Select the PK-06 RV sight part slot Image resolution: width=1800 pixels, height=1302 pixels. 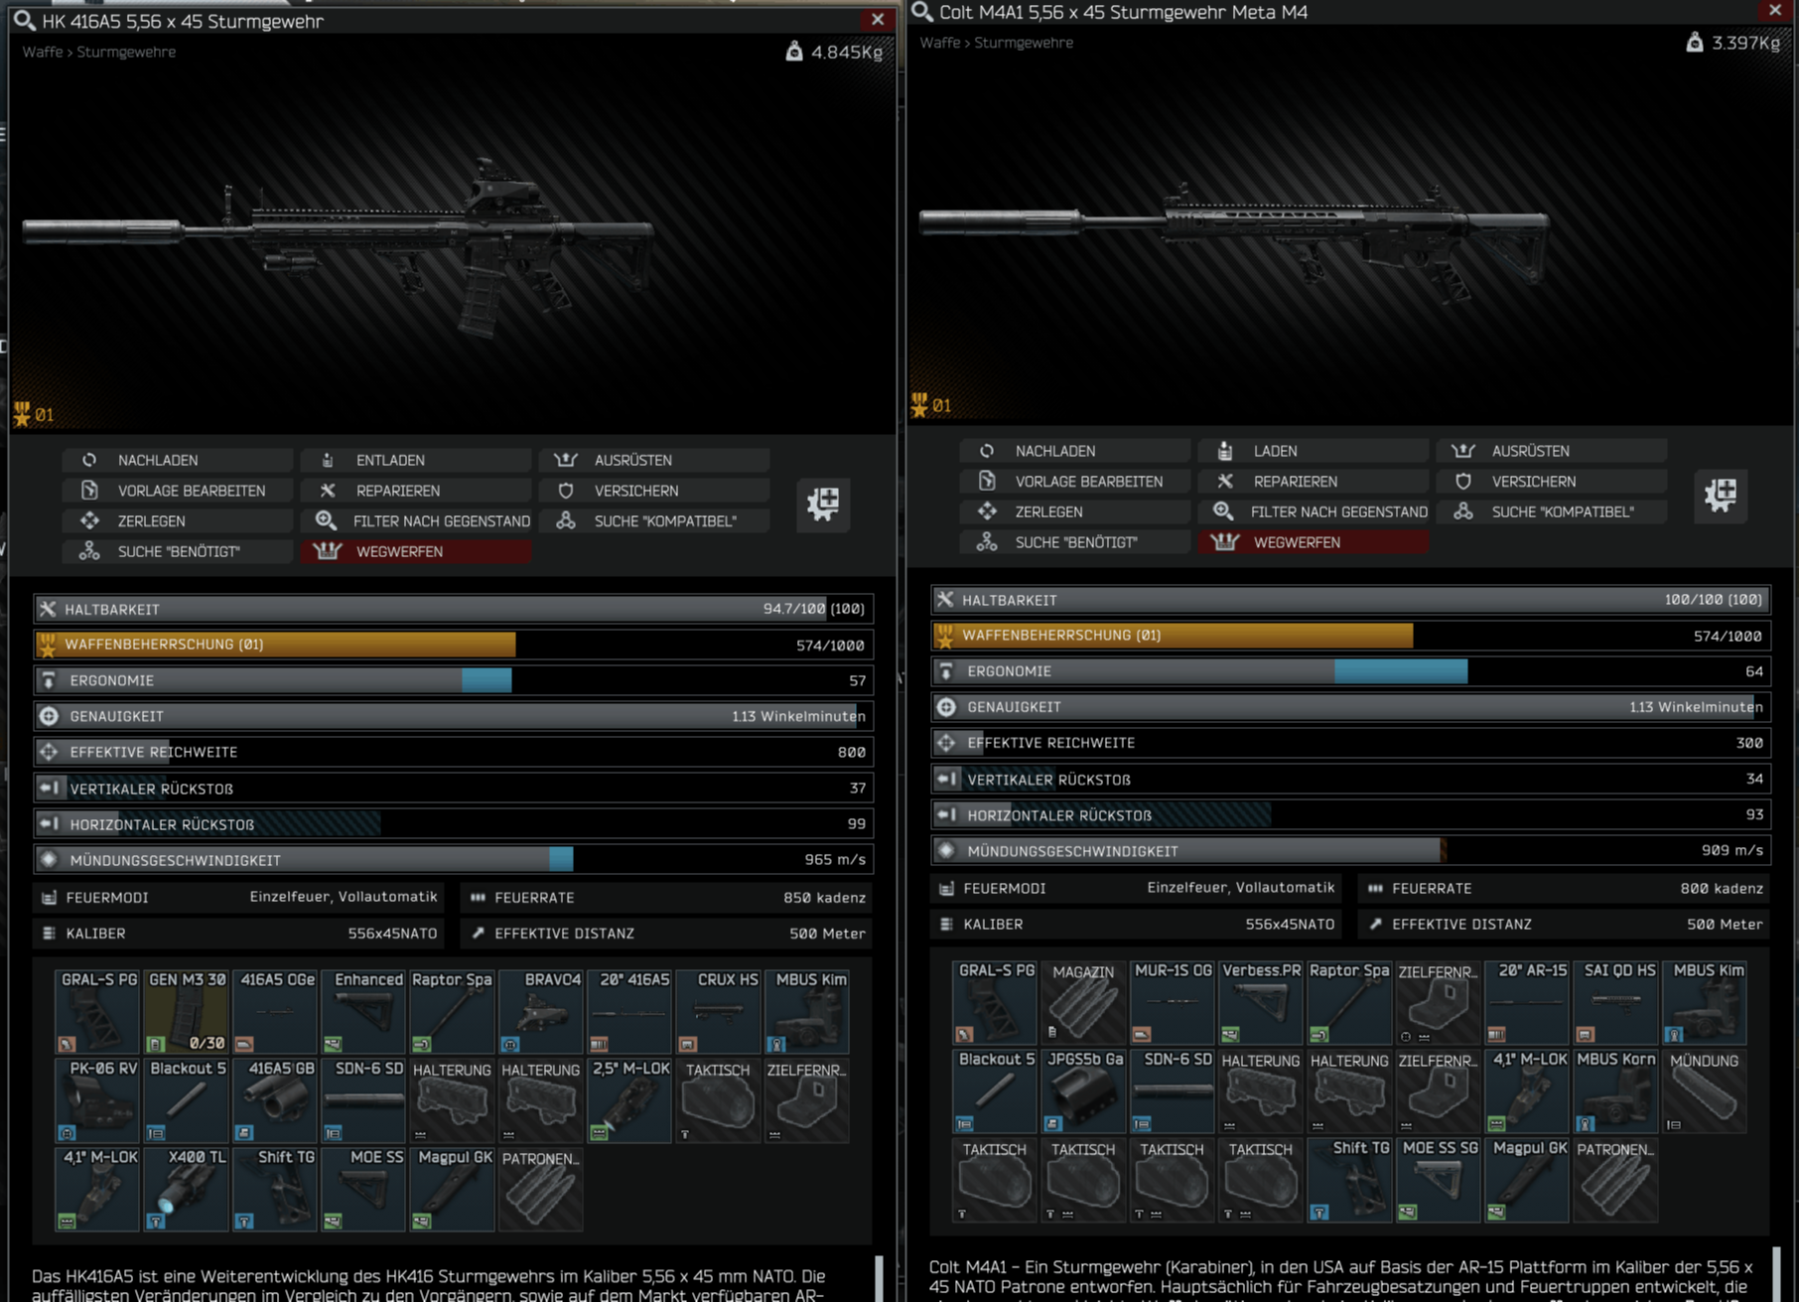point(97,1100)
